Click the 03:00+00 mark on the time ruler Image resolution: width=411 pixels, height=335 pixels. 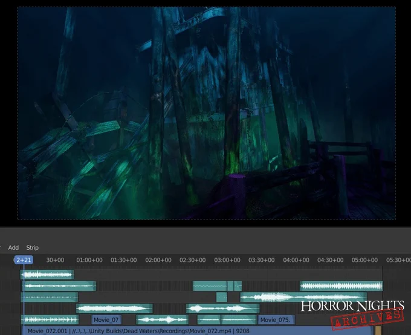(227, 260)
